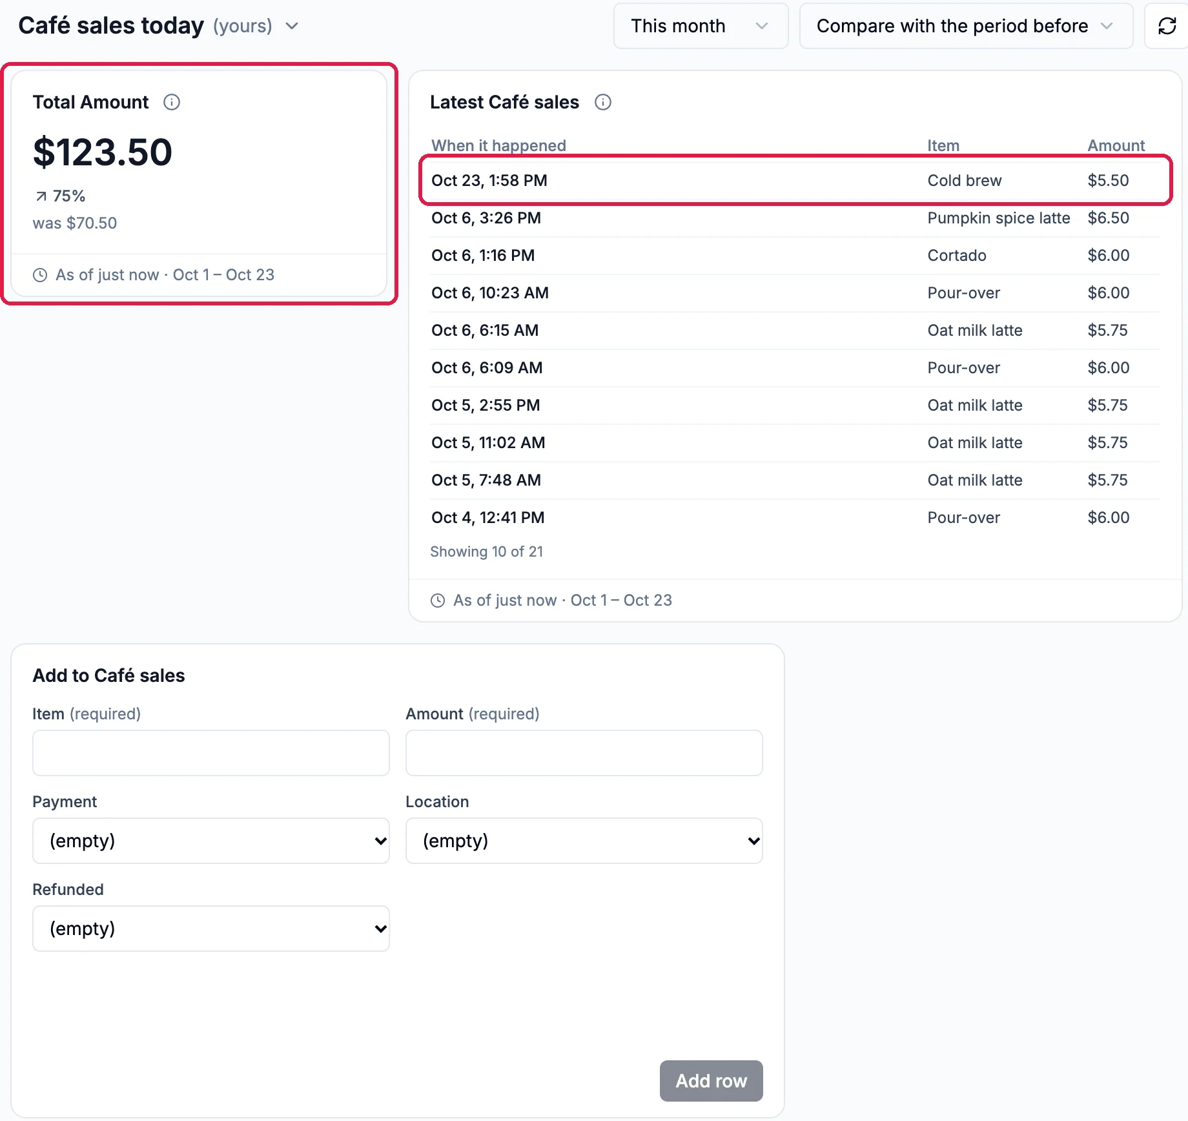Click clock icon in Latest Café sales footer
The width and height of the screenshot is (1188, 1121).
[438, 601]
